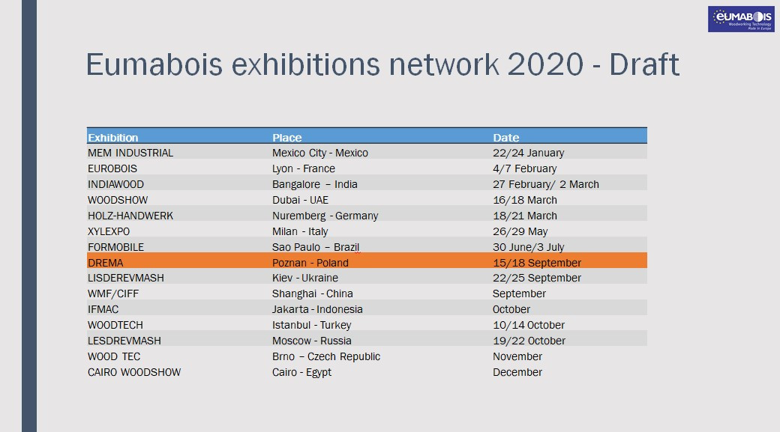Select the 'MEM INDUSTRIAL' exhibition cell

click(130, 153)
